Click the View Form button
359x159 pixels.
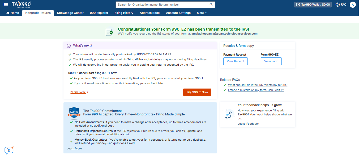[271, 61]
